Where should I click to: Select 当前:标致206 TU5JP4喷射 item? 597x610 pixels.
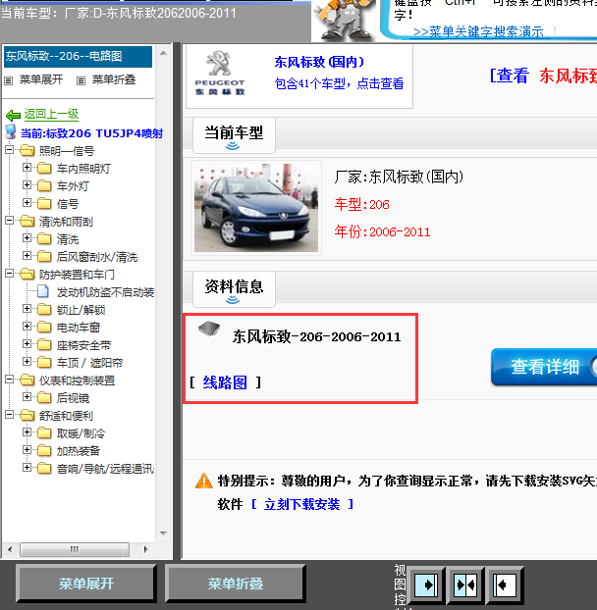pos(91,133)
